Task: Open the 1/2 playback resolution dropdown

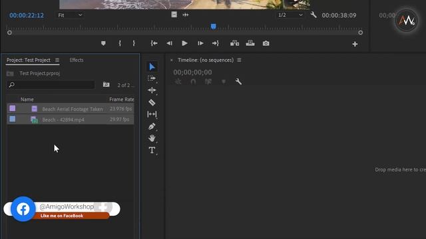Action: click(x=290, y=15)
